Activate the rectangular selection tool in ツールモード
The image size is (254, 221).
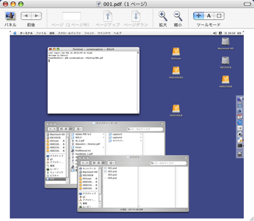(x=219, y=16)
